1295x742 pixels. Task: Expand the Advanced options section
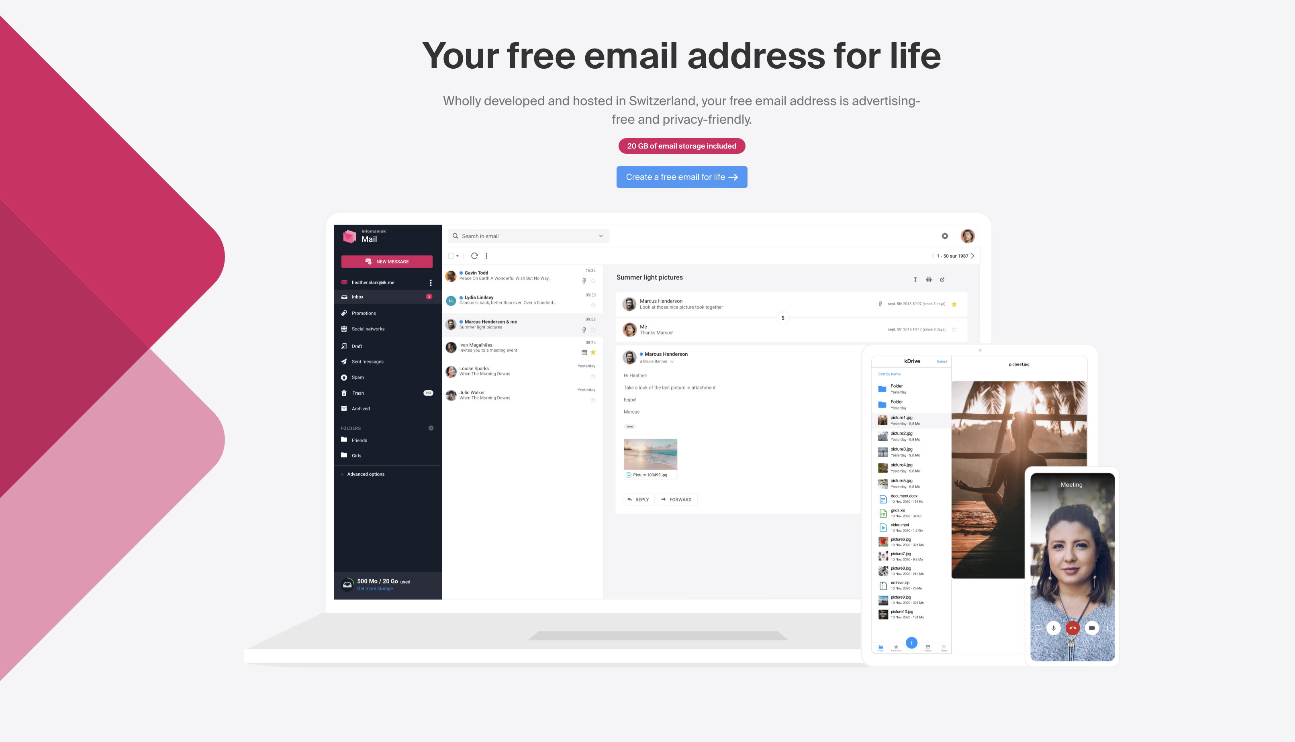(x=366, y=473)
